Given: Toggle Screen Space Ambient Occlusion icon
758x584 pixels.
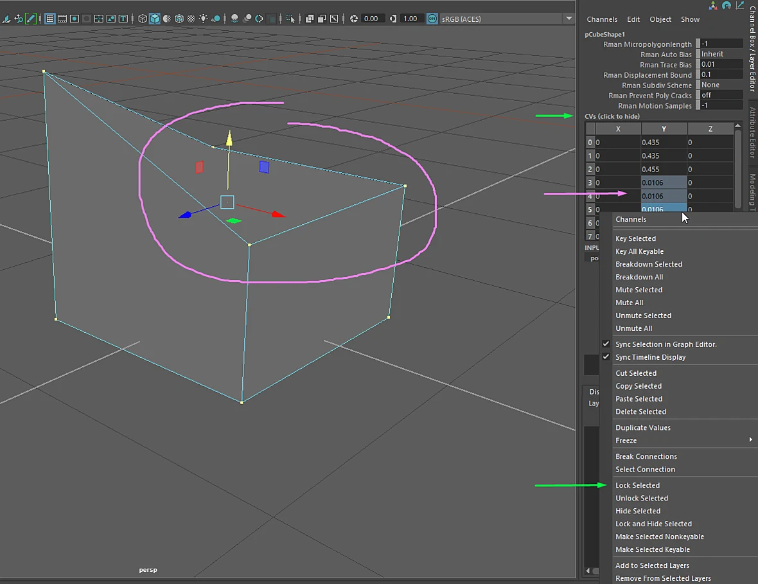Looking at the screenshot, I should point(235,19).
